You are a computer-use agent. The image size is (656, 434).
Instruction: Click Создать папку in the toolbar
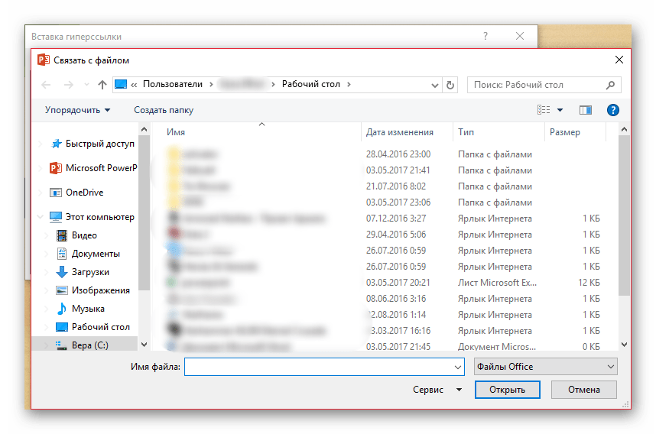(x=164, y=110)
